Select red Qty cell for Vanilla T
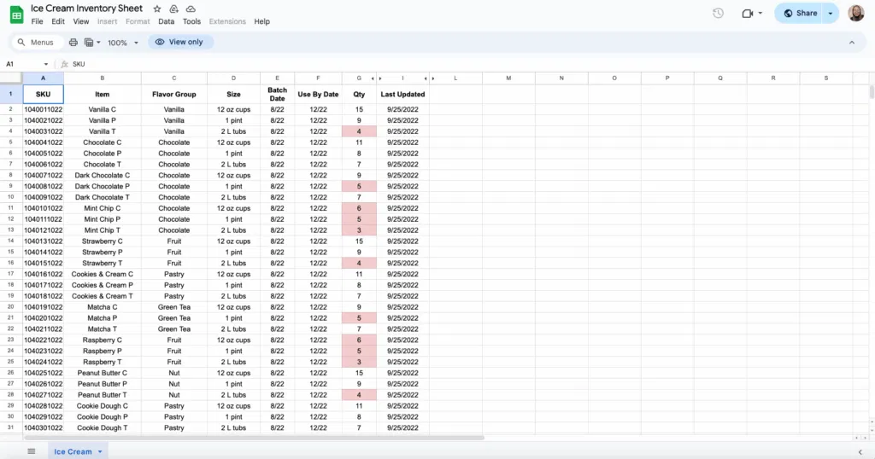The width and height of the screenshot is (875, 459). (x=359, y=131)
